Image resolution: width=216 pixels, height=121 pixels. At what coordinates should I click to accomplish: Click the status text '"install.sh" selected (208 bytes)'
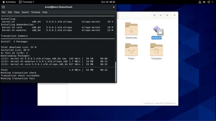pos(160,103)
